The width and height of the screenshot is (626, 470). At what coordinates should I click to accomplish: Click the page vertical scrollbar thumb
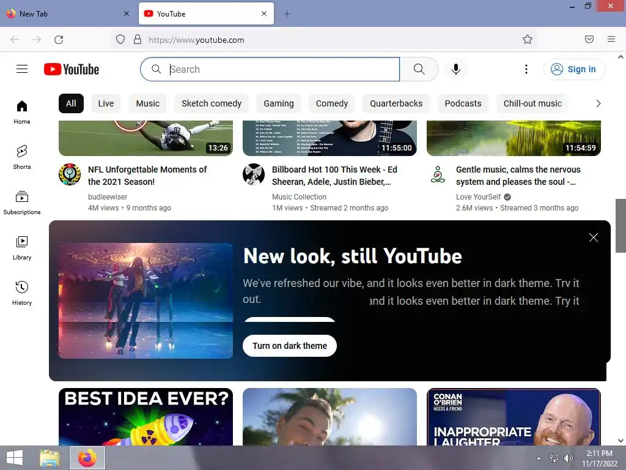pos(620,225)
